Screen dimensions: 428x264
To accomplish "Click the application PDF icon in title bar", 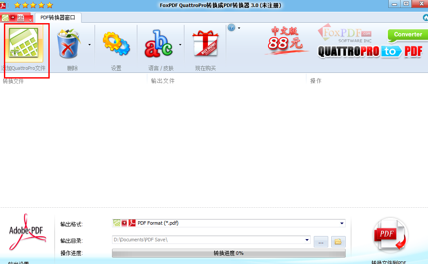I will 3,5.
